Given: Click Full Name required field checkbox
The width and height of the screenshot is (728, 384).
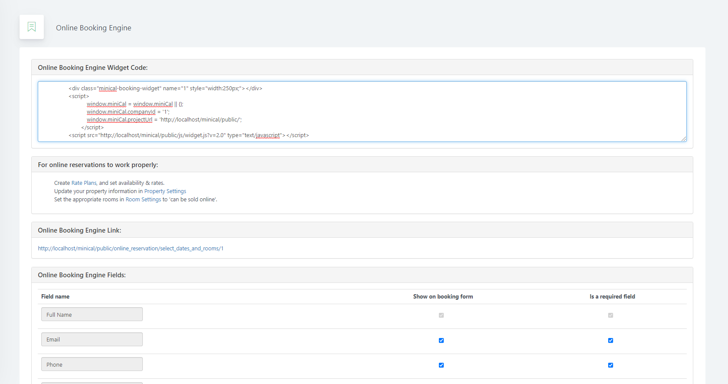Looking at the screenshot, I should (610, 315).
